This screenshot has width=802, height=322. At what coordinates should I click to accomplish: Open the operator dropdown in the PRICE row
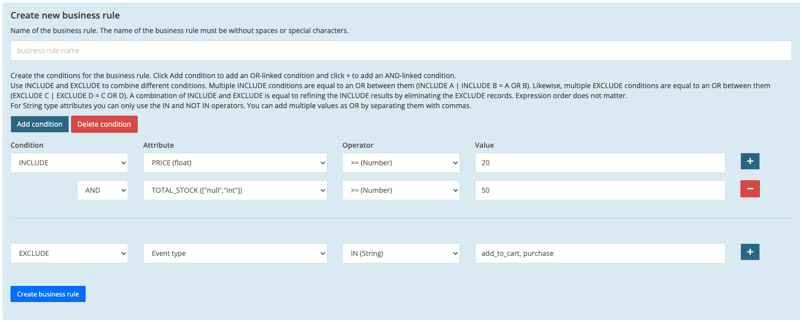click(x=400, y=163)
